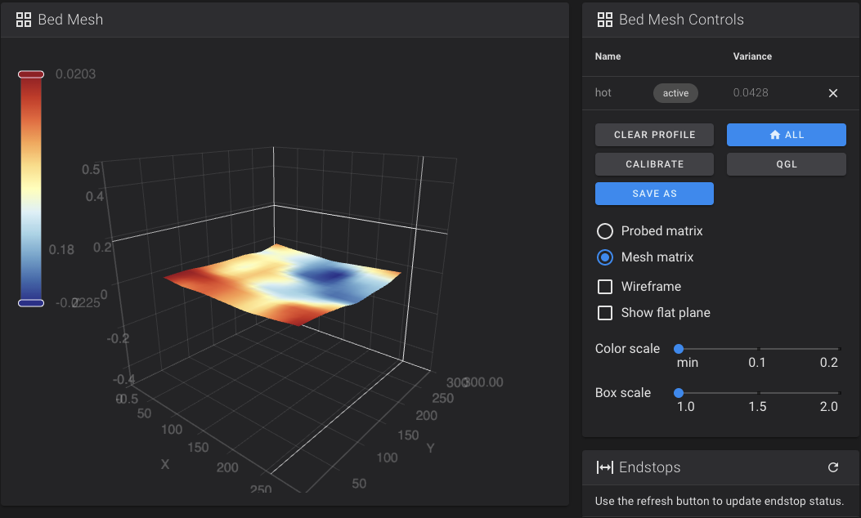Enable the Wireframe checkbox
This screenshot has height=518, width=861.
click(x=605, y=287)
